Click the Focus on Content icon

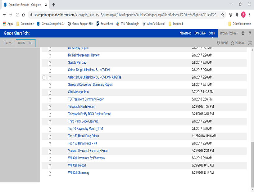(250, 43)
